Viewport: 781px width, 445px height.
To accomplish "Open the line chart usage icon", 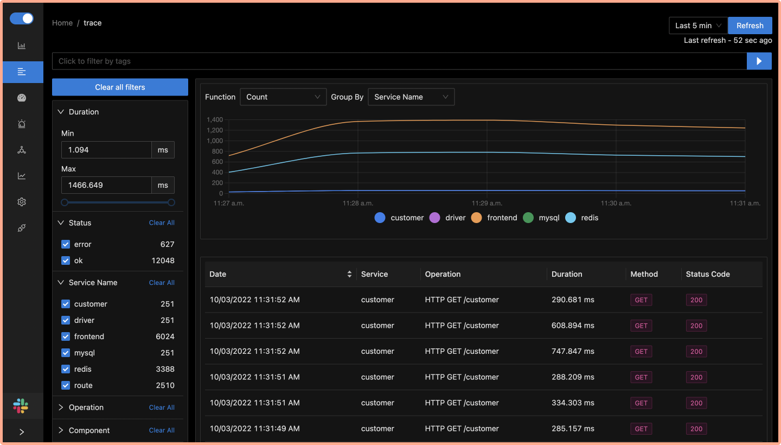I will pos(22,176).
